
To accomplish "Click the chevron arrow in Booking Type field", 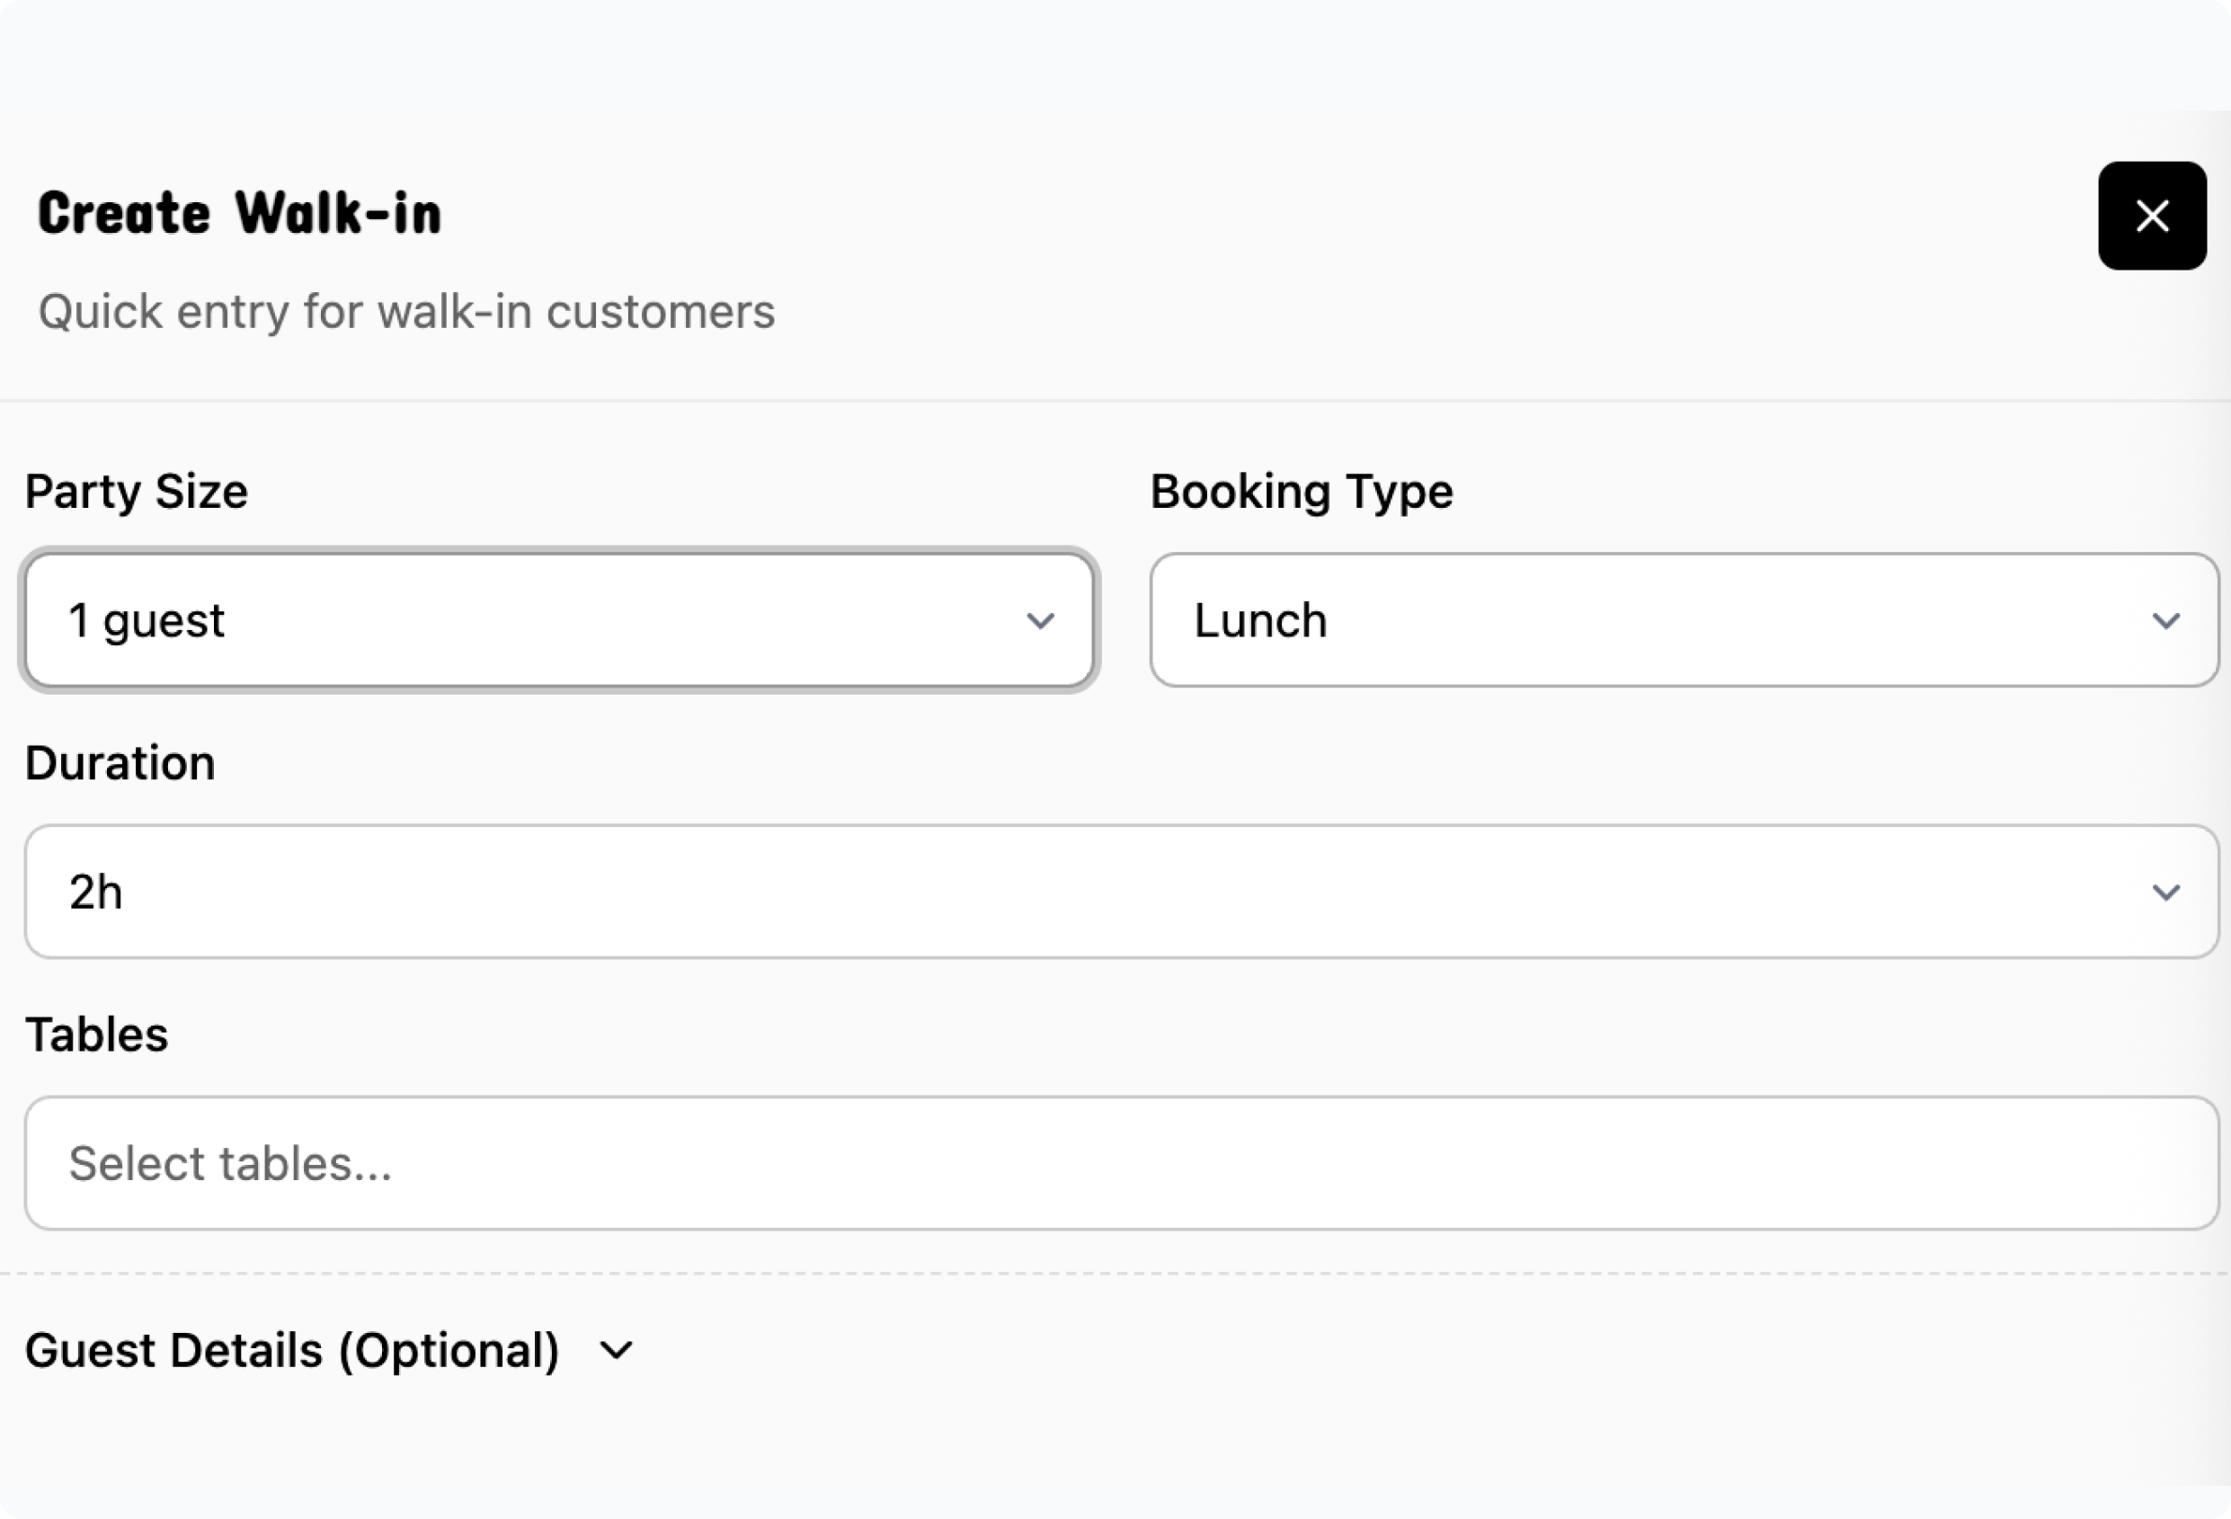I will 2164,621.
